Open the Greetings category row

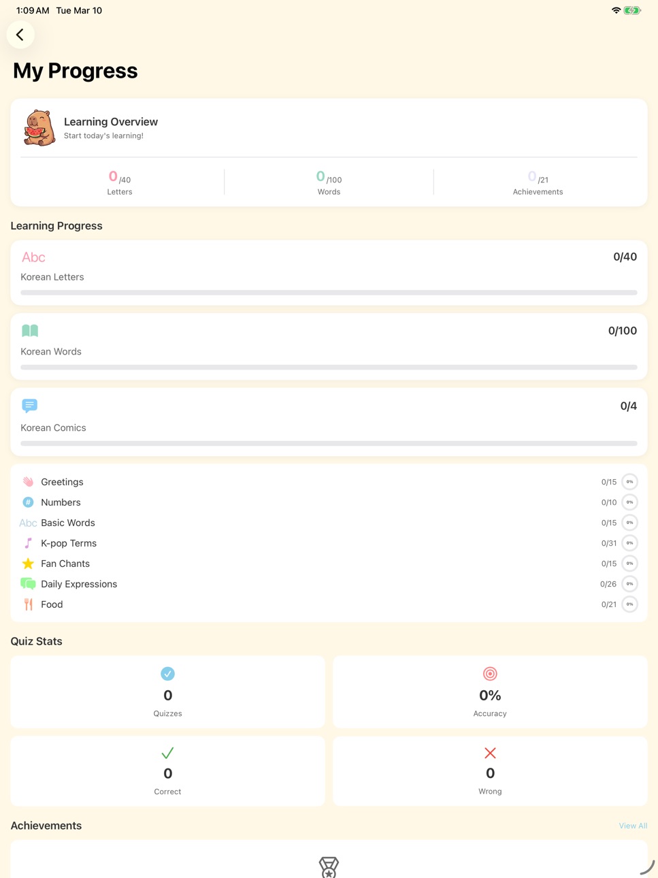[x=329, y=482]
